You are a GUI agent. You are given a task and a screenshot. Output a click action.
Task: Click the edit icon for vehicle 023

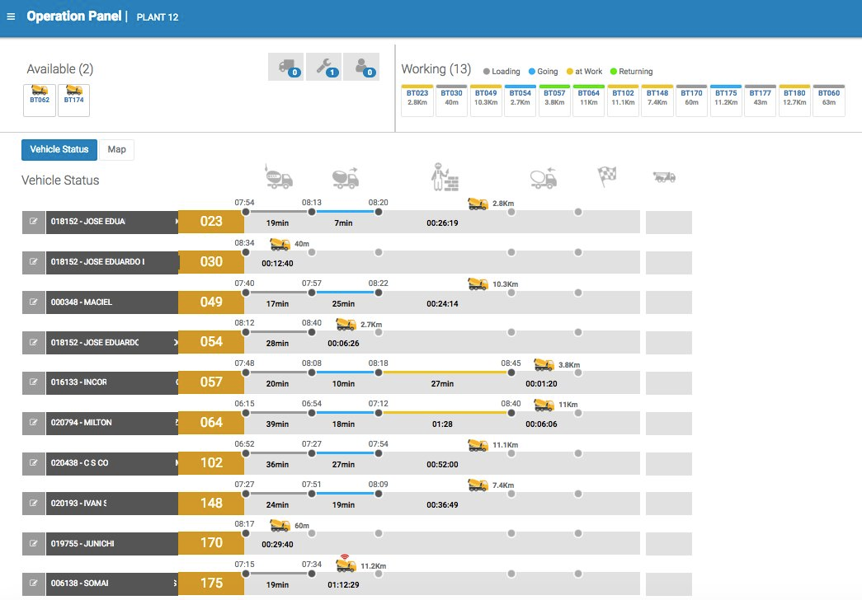point(34,223)
